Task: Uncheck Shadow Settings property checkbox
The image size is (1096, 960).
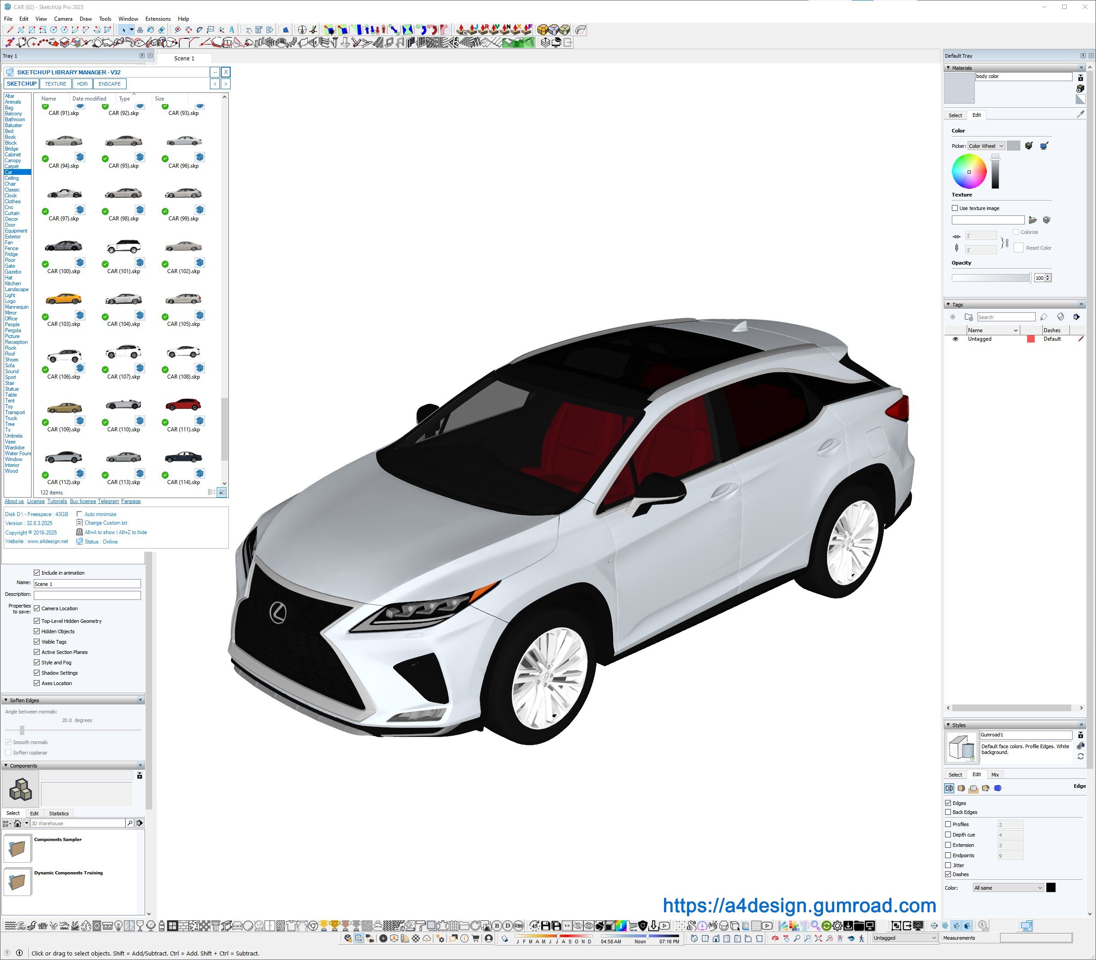Action: (37, 673)
